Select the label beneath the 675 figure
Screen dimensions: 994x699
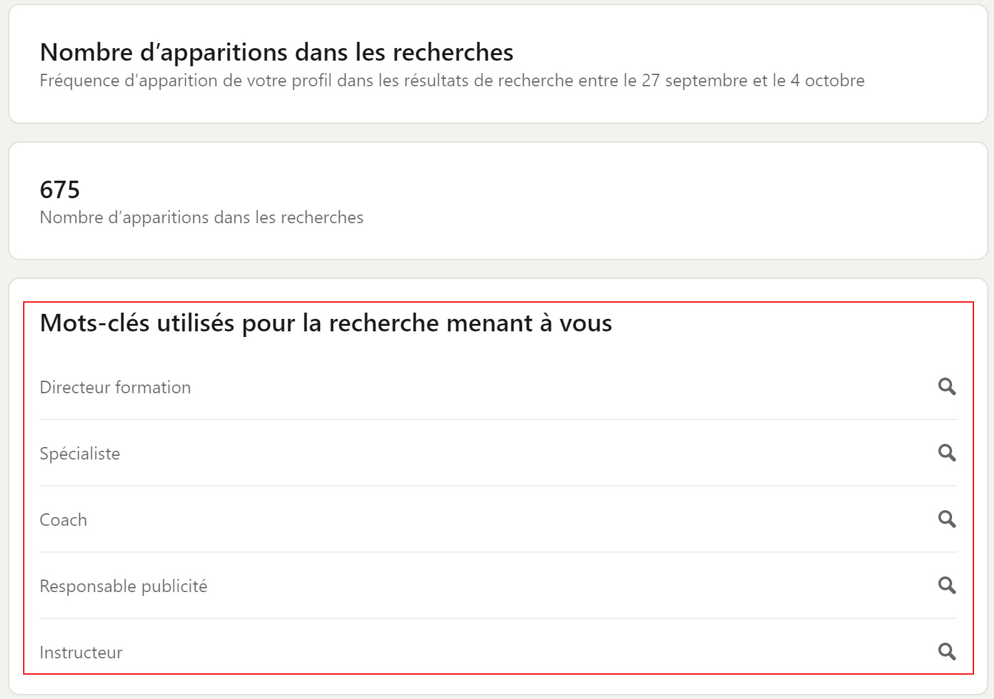(201, 218)
